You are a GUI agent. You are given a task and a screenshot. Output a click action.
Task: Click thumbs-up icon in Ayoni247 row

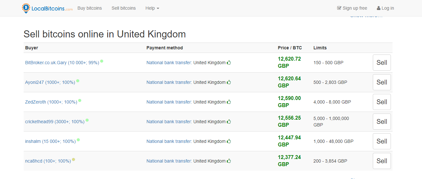pyautogui.click(x=229, y=82)
